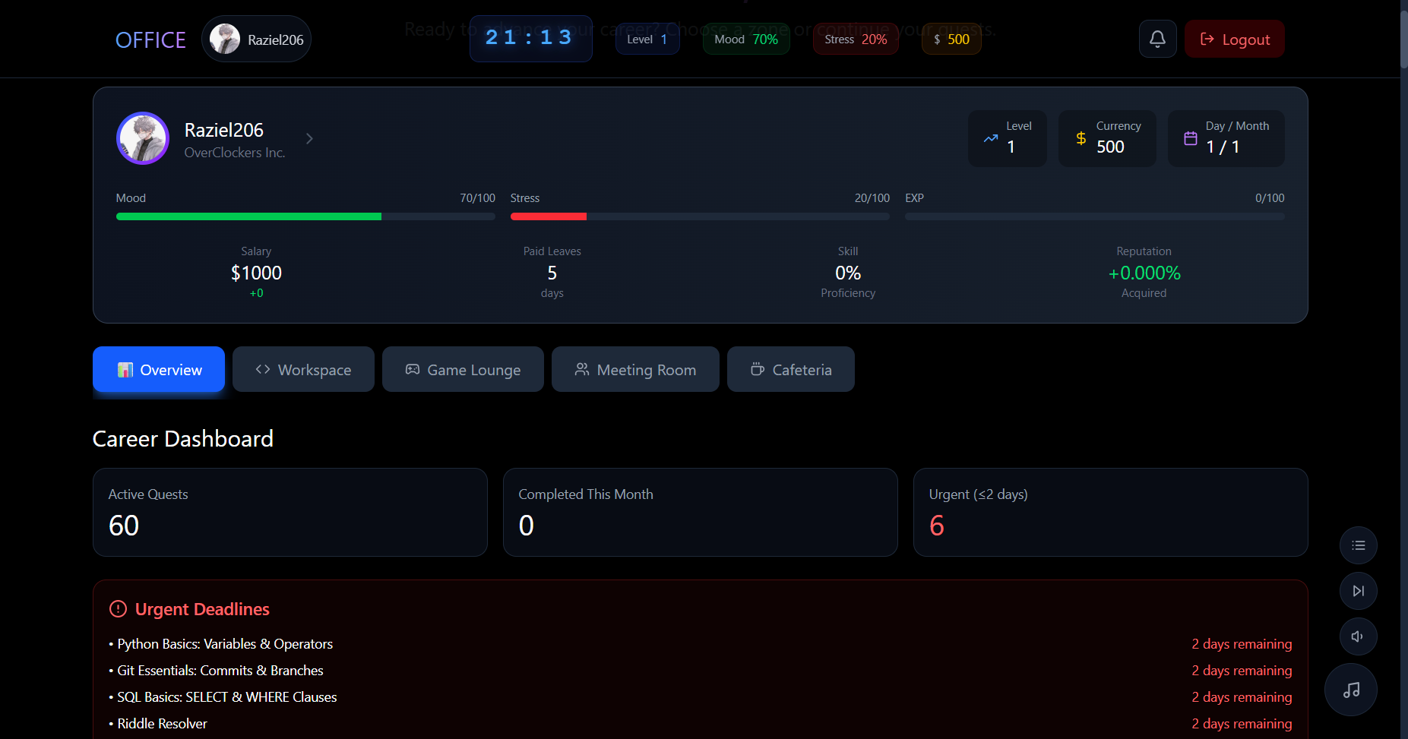
Task: Open the Workspace tab
Action: 303,370
